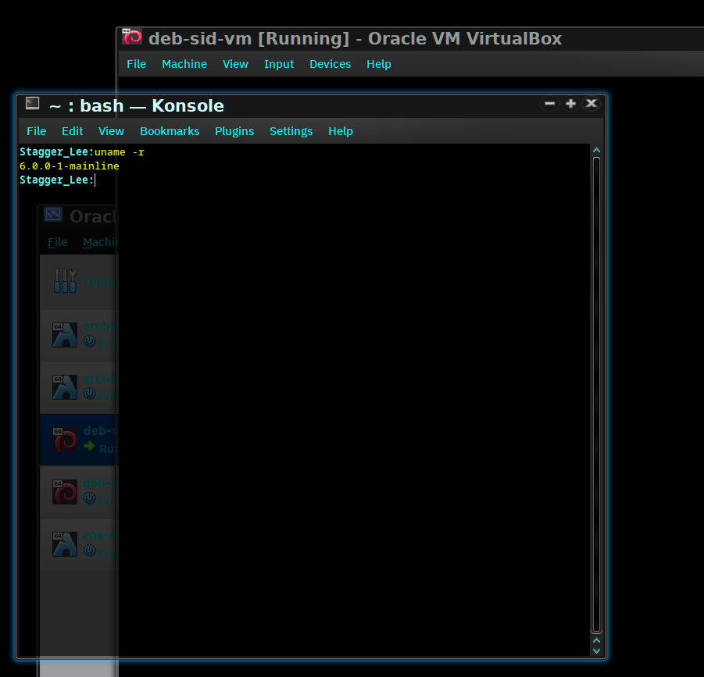
Task: Select the first Arch VM icon in list
Action: 65,334
